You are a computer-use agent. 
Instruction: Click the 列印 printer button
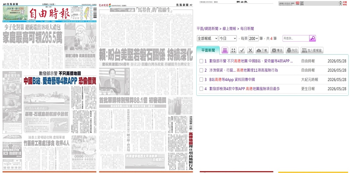tap(292, 50)
